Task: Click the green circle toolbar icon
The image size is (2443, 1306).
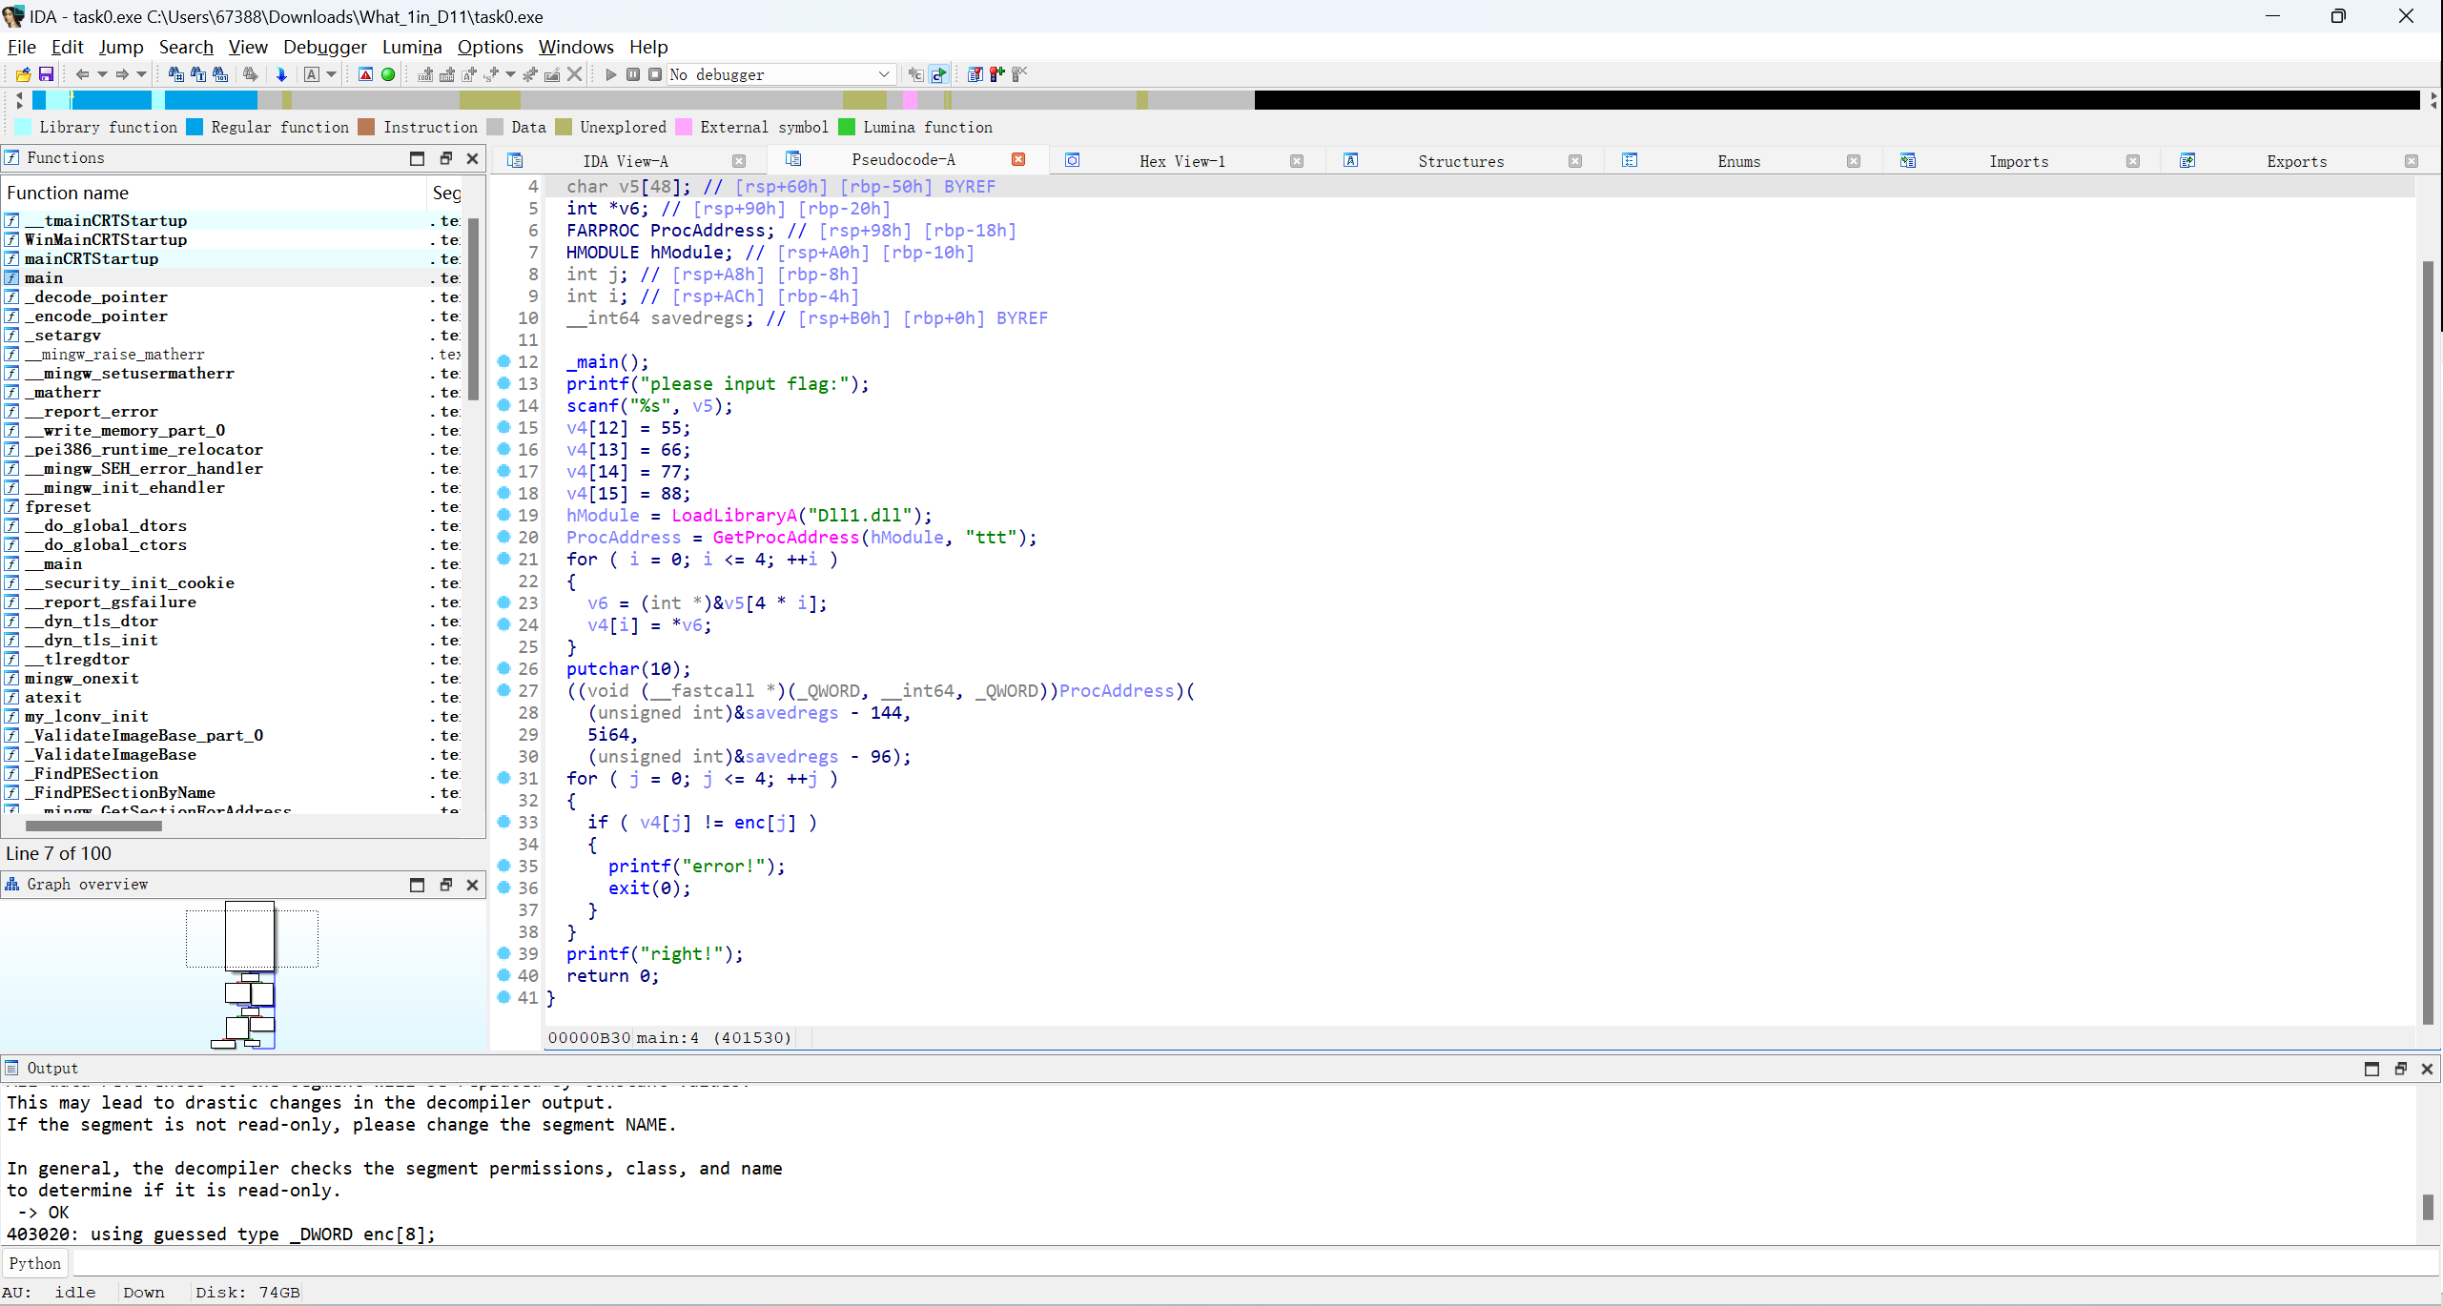Action: (x=388, y=74)
